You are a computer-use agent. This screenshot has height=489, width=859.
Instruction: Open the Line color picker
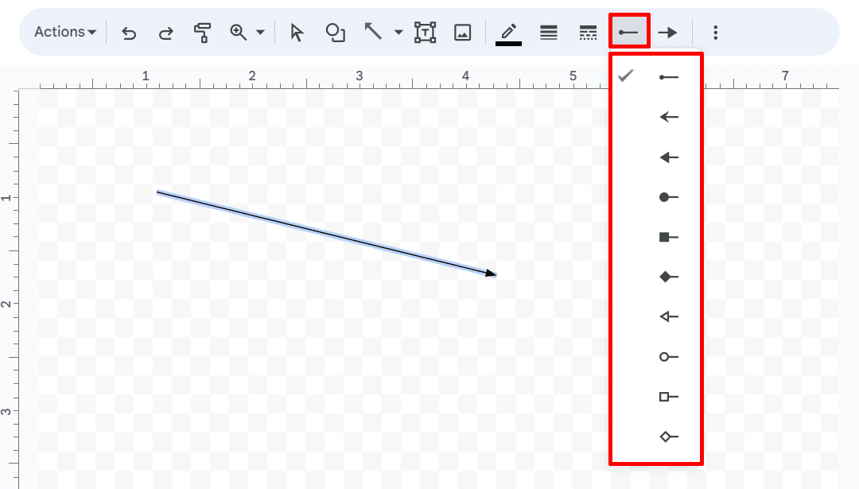click(x=509, y=32)
